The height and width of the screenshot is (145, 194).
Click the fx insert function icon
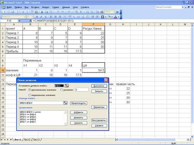click(x=30, y=21)
